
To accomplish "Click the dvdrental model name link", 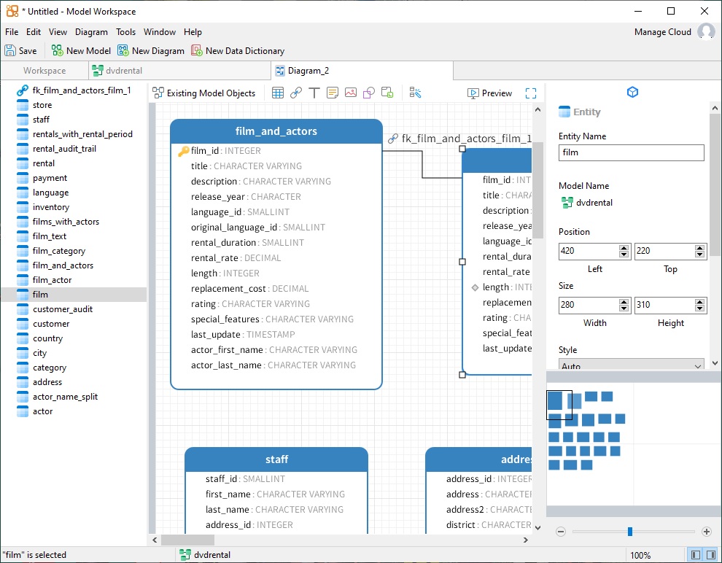I will [x=587, y=203].
